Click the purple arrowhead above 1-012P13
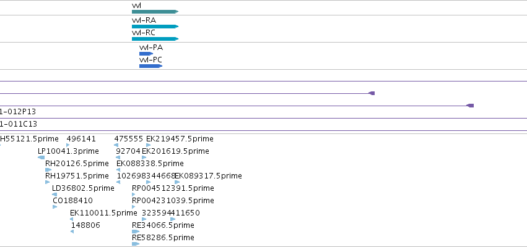Image resolution: width=527 pixels, height=247 pixels. coord(470,106)
